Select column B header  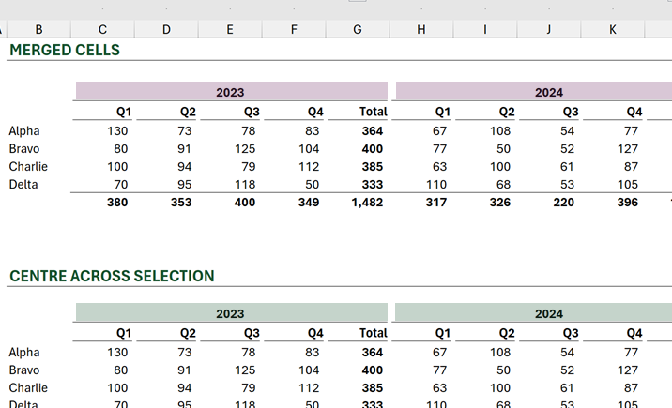click(38, 29)
